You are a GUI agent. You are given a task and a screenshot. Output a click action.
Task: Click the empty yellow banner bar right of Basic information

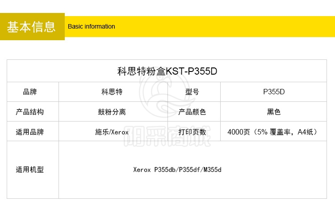coord(223,26)
